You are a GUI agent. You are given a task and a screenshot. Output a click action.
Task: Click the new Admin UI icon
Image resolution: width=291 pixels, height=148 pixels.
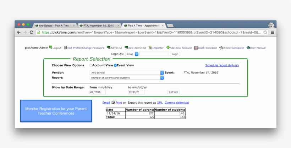pos(126,48)
